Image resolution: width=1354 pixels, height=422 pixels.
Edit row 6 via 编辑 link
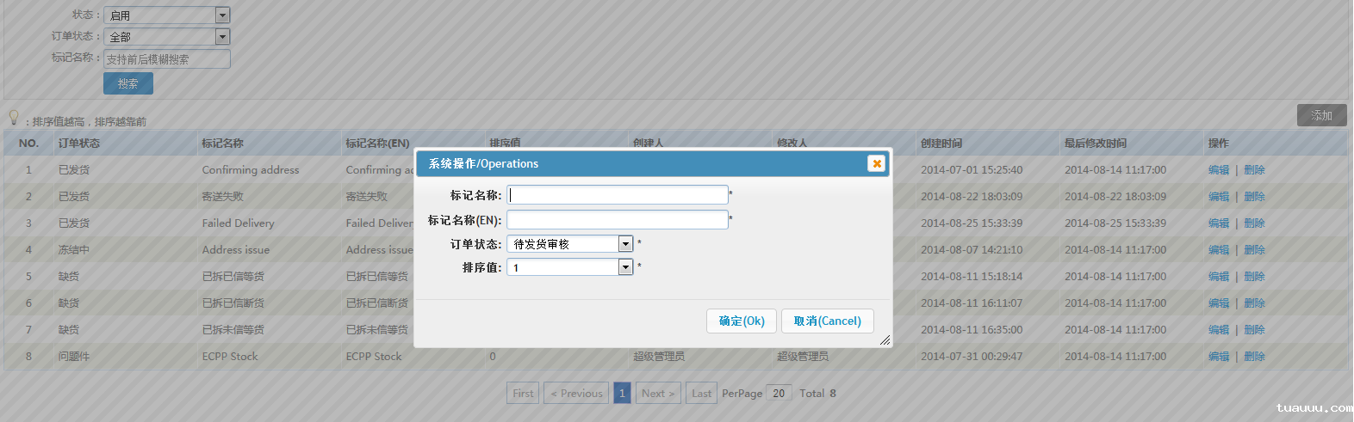(1219, 303)
